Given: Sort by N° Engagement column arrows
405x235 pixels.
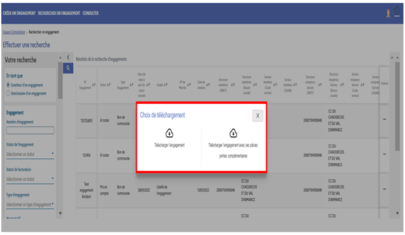Looking at the screenshot, I should 94,85.
